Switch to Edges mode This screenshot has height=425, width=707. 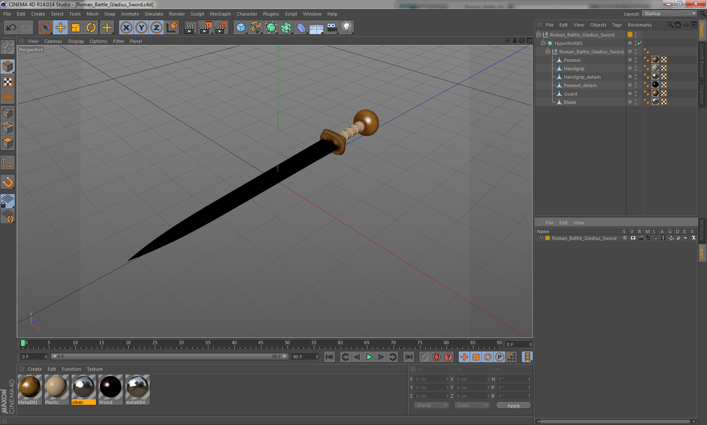pos(8,127)
